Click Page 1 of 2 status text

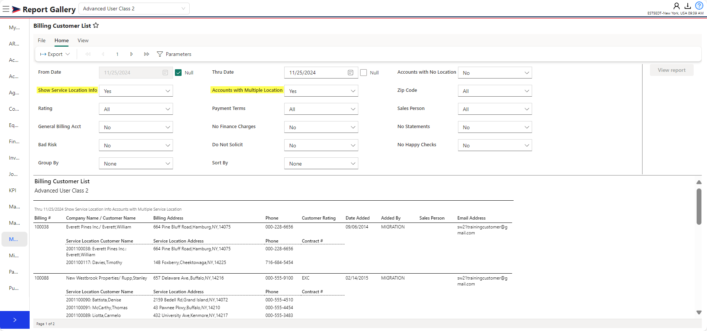46,324
